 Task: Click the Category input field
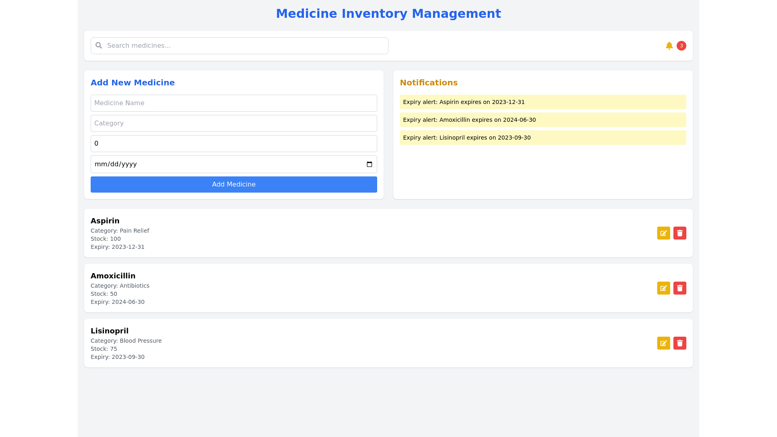click(234, 123)
